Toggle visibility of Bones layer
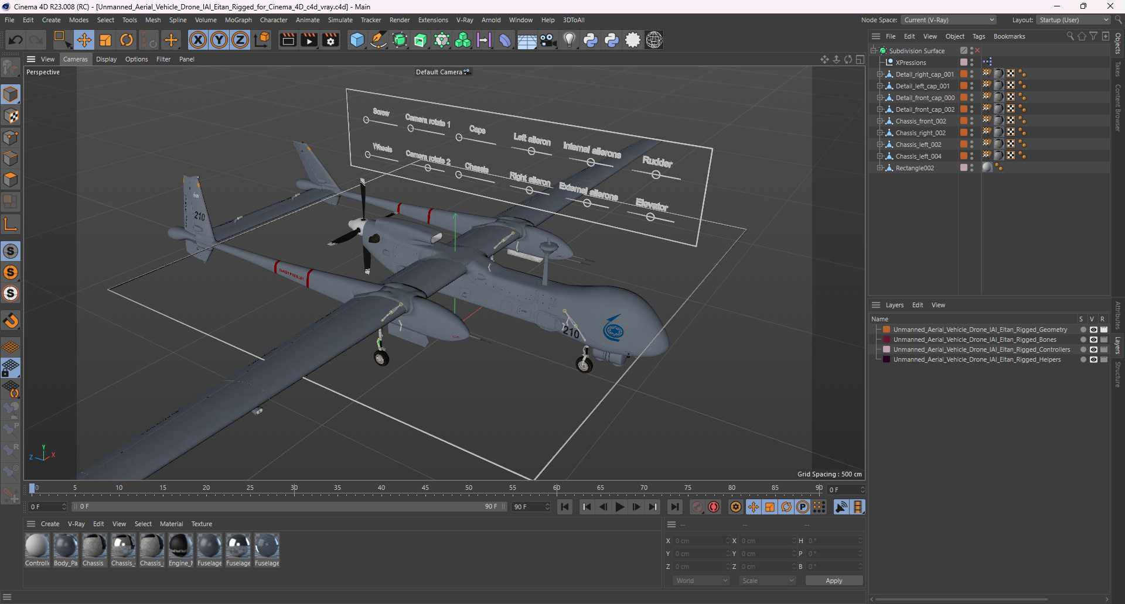The width and height of the screenshot is (1125, 604). pos(1093,339)
